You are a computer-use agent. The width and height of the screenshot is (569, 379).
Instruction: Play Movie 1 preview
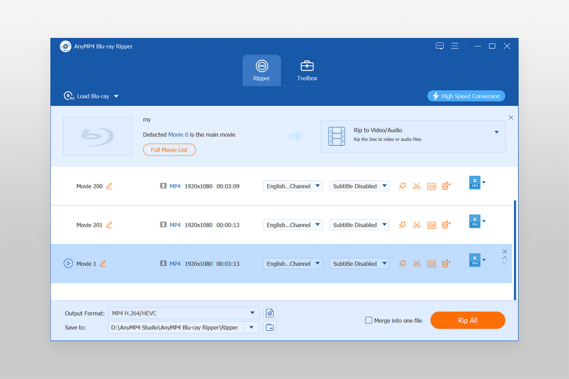(68, 264)
